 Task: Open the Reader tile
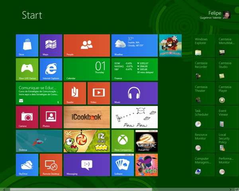click(75, 93)
